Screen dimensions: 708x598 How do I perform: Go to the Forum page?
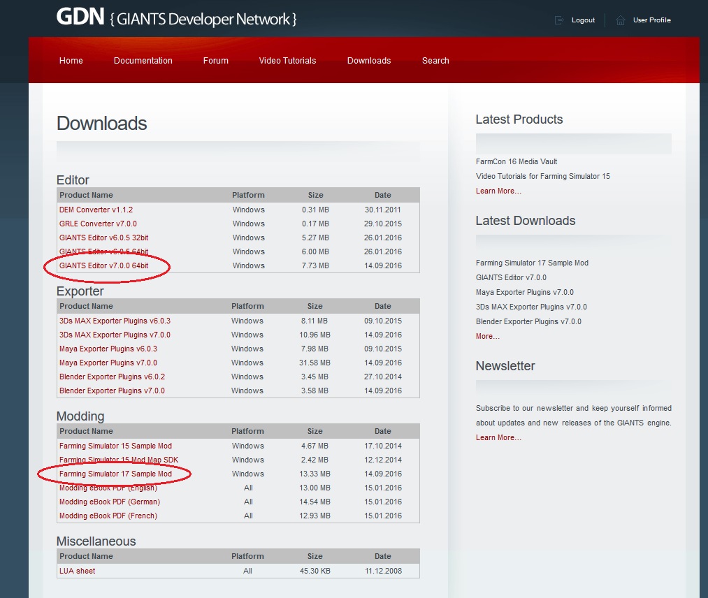point(216,61)
